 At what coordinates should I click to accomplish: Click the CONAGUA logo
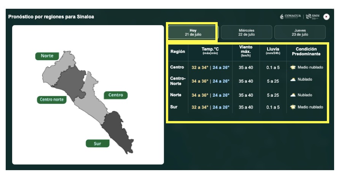tap(290, 16)
